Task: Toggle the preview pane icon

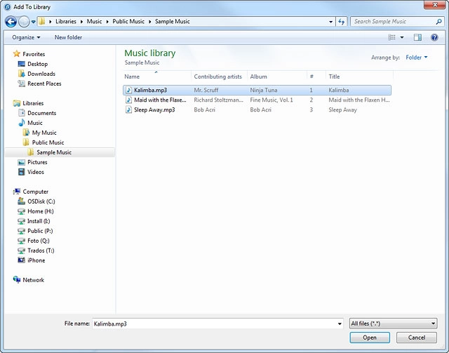Action: pyautogui.click(x=417, y=37)
